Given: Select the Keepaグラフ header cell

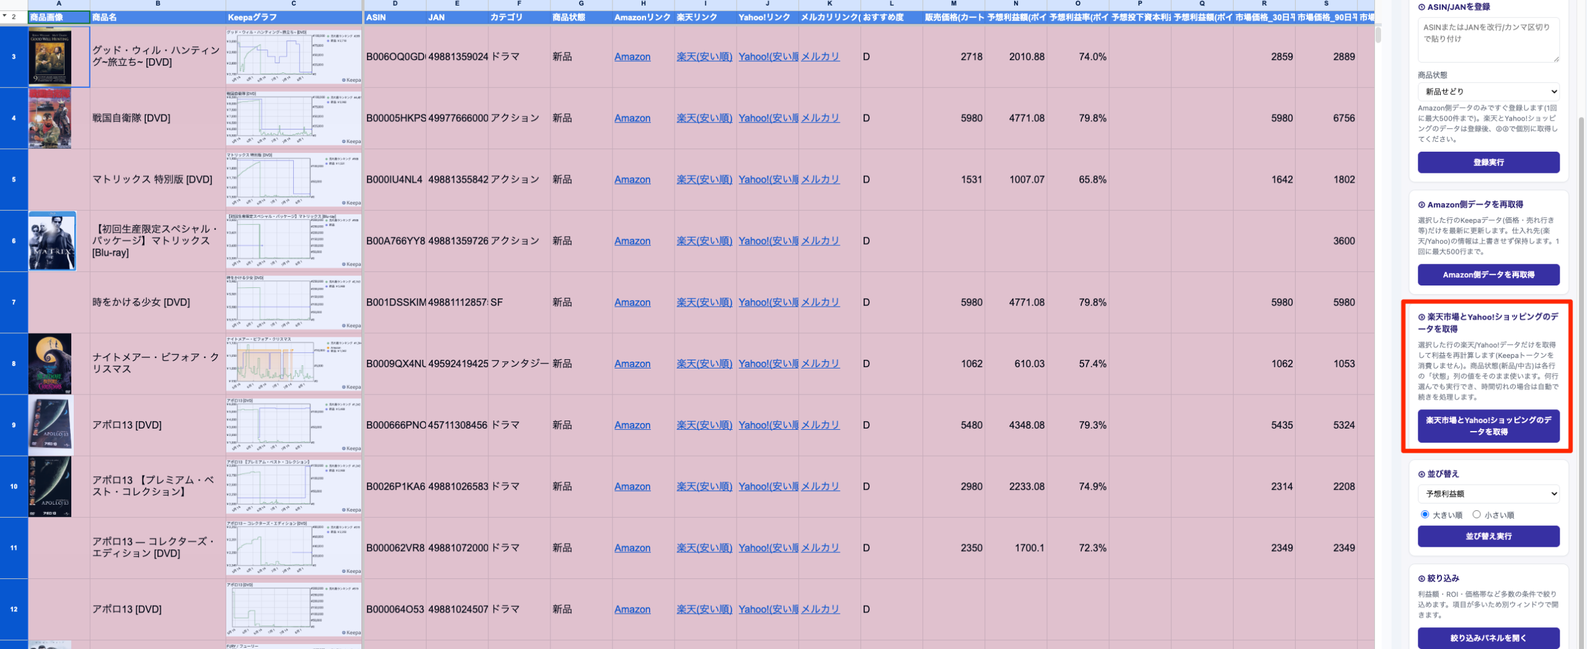Looking at the screenshot, I should click(294, 17).
